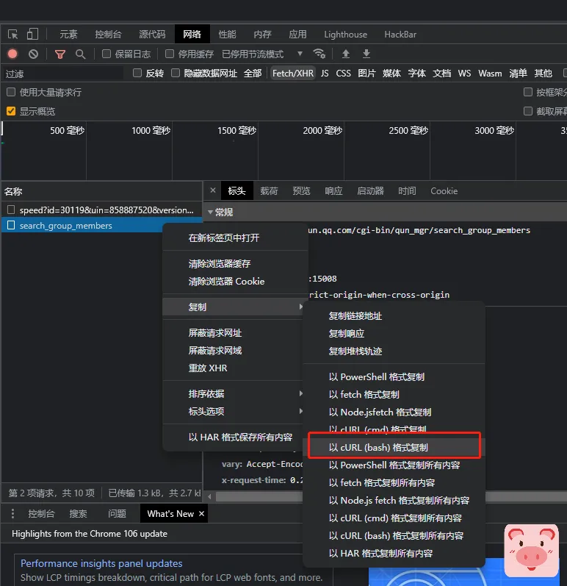The width and height of the screenshot is (567, 586).
Task: Check the 反转 filter checkbox
Action: click(137, 73)
